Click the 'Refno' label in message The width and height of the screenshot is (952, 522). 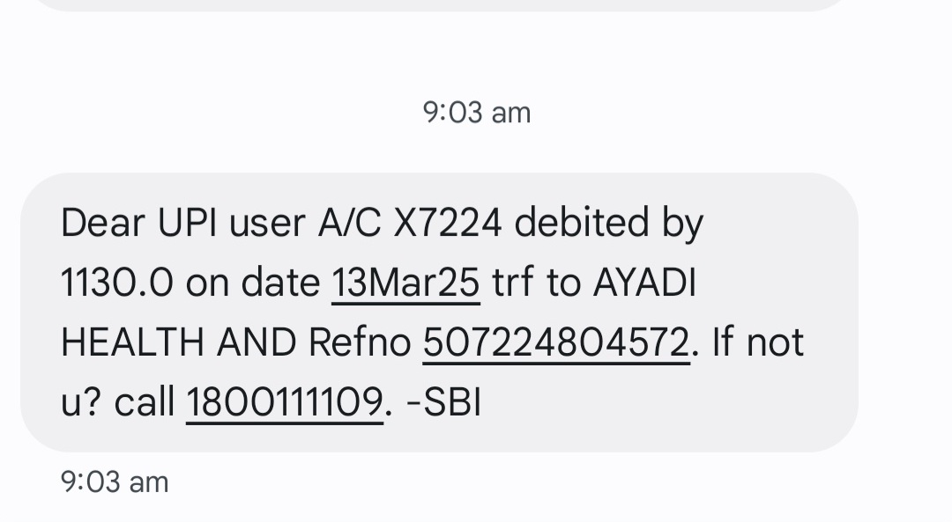[360, 342]
